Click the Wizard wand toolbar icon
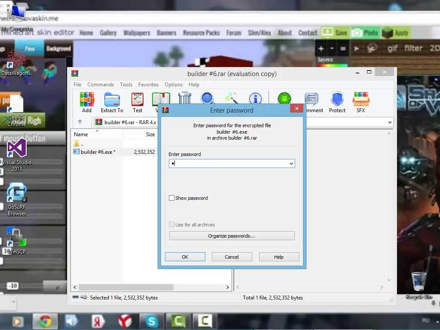The image size is (440, 330). pyautogui.click(x=232, y=98)
